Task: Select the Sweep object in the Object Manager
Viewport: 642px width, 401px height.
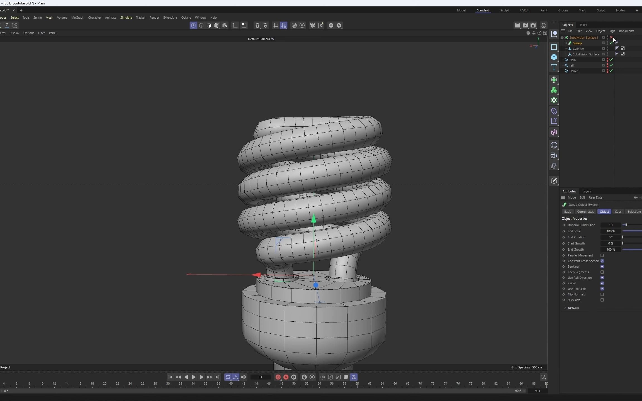Action: (x=577, y=43)
